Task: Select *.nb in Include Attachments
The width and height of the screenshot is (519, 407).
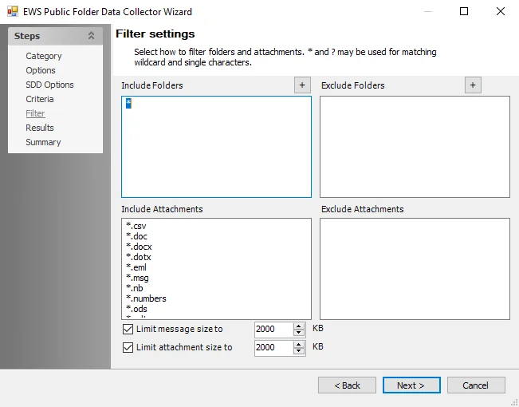Action: [x=135, y=288]
